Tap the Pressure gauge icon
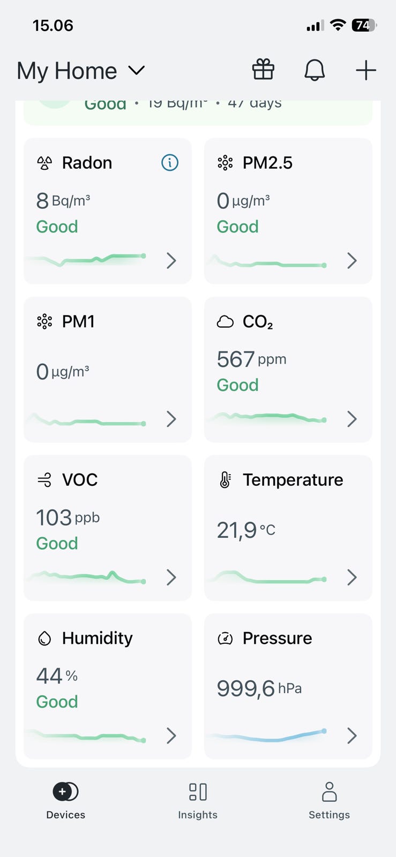Image resolution: width=396 pixels, height=857 pixels. 225,638
